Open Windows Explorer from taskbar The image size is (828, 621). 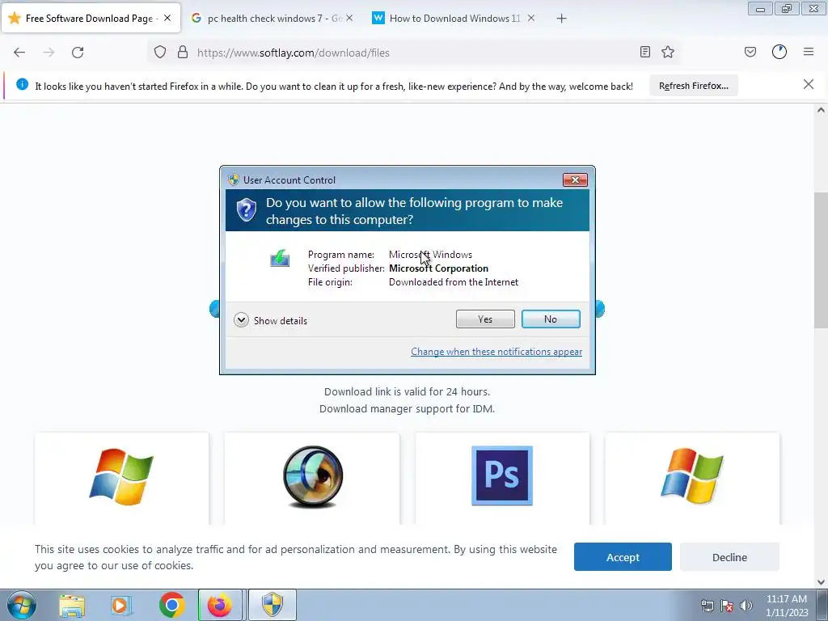72,605
